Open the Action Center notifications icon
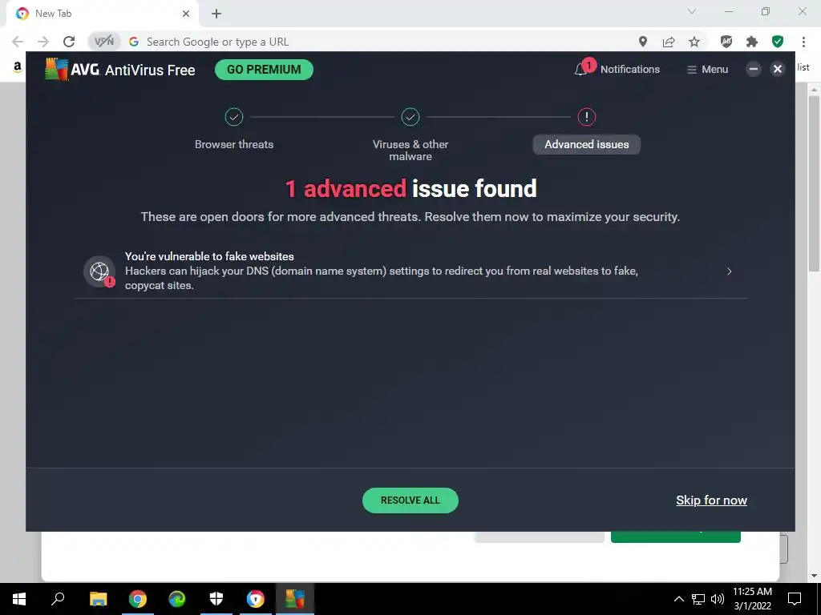821x615 pixels. coord(795,599)
